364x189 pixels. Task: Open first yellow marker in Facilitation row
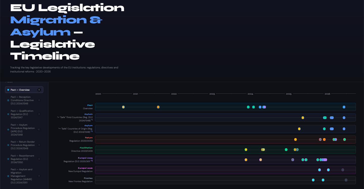(x=246, y=149)
